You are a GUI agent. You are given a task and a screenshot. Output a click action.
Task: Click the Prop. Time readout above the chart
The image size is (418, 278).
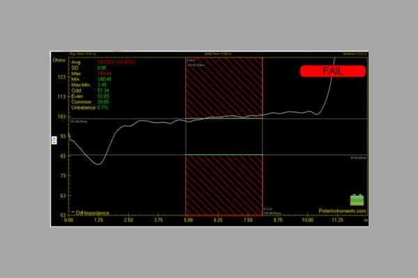pos(83,54)
